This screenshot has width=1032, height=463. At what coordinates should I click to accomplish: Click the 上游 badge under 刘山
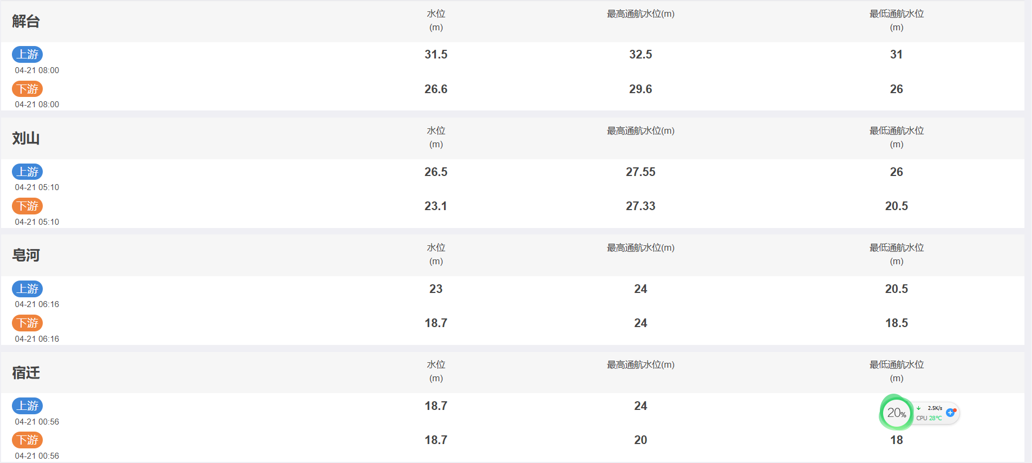coord(28,172)
